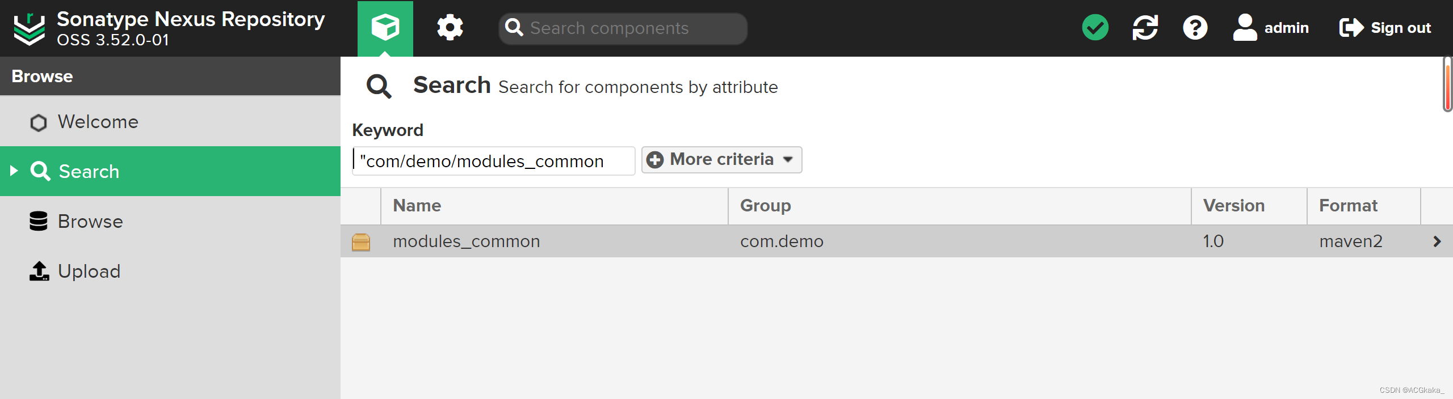
Task: Click the admin user profile icon
Action: [1245, 28]
